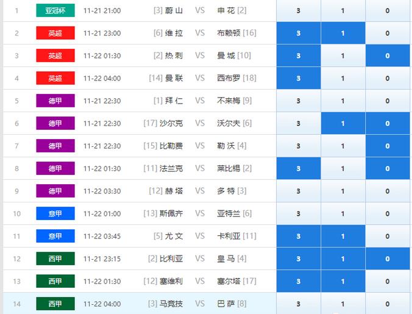This screenshot has width=412, height=314.
Task: Select the 1 option for 斯佩齐 vs 亚特兰
Action: (x=343, y=214)
